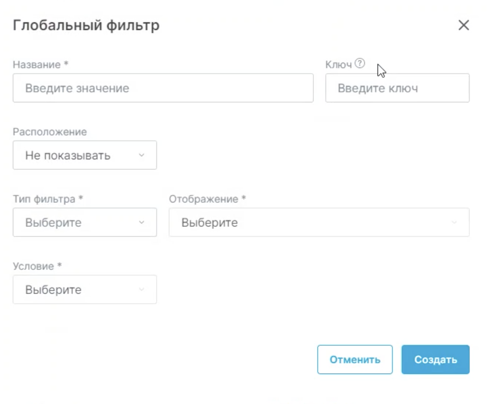The height and width of the screenshot is (404, 489).
Task: Click the help icon next to Ключ
Action: (360, 64)
